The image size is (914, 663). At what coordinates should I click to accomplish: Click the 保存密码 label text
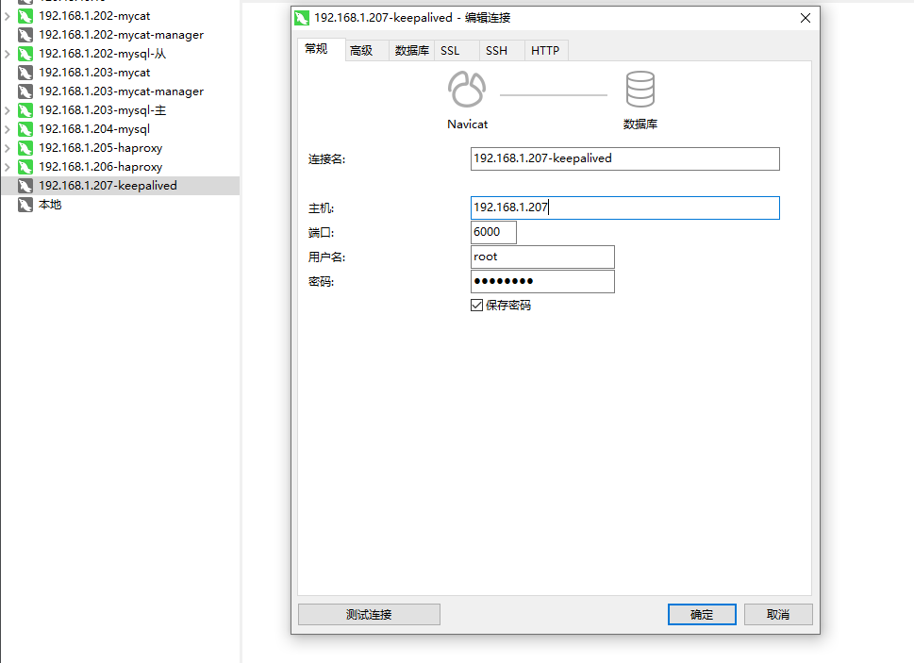pos(508,306)
